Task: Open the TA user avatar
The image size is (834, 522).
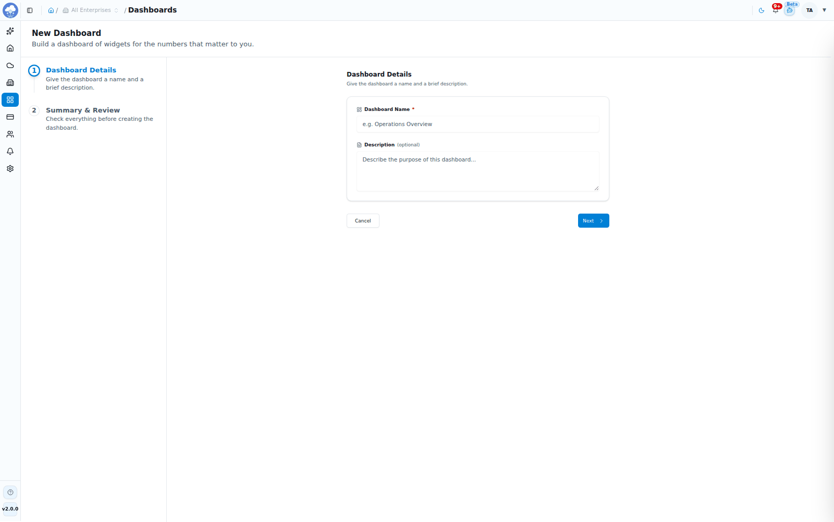Action: click(810, 10)
